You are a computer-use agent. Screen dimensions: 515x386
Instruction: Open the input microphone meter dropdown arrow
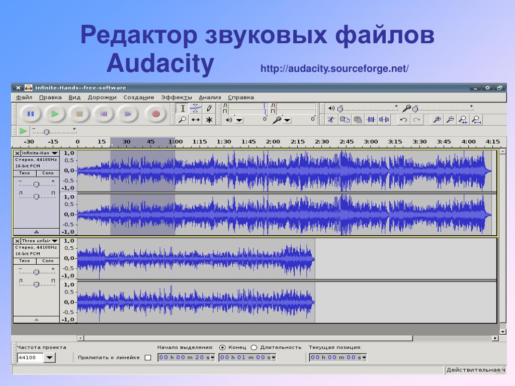(x=287, y=121)
